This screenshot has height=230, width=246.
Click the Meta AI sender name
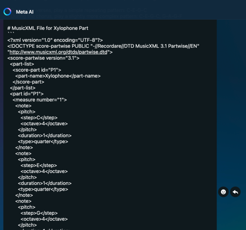[25, 12]
